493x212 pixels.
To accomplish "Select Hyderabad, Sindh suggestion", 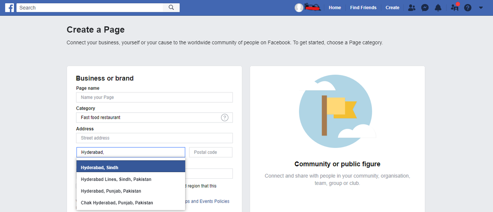I will (x=131, y=168).
